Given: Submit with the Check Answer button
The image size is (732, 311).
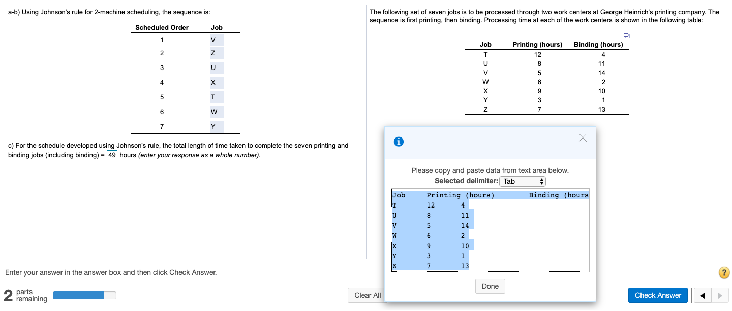Looking at the screenshot, I should coord(658,295).
